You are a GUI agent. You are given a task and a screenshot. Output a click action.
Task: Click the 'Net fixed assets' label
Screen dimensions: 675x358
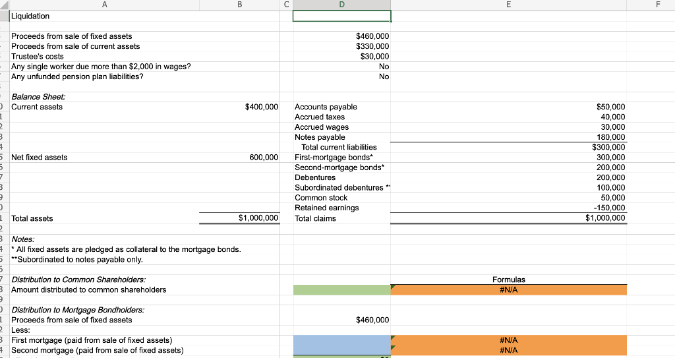[x=39, y=158]
